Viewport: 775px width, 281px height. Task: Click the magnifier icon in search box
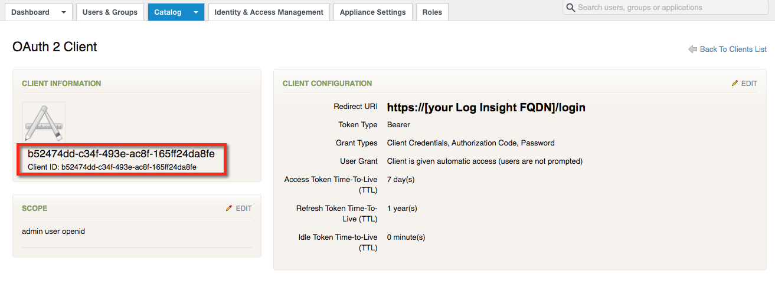point(571,8)
